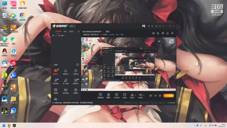Screen dimensions: 227x128
Task: Open the Tencent Video desktop icon
Action: coord(13,17)
